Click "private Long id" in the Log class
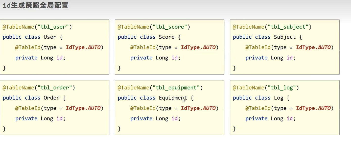The width and height of the screenshot is (351, 143). pos(270,118)
